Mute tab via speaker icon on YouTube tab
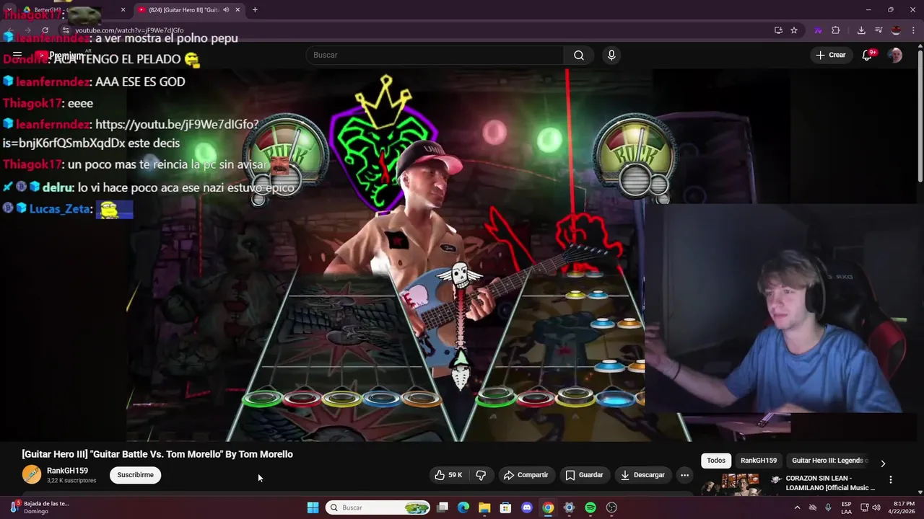Image resolution: width=924 pixels, height=519 pixels. tap(226, 9)
